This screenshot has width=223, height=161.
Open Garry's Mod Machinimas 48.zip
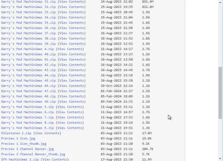point(28,97)
